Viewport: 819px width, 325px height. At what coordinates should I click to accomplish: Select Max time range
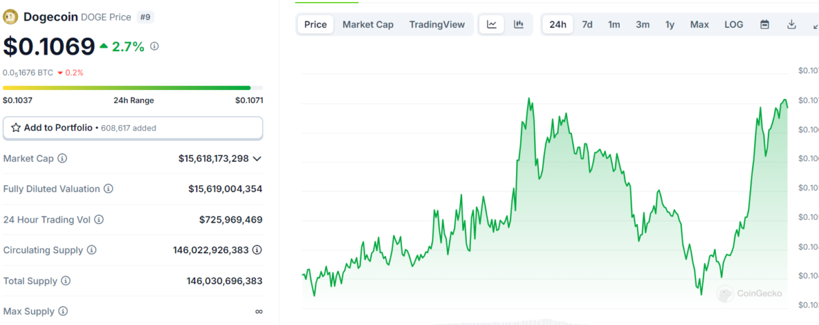pos(699,25)
